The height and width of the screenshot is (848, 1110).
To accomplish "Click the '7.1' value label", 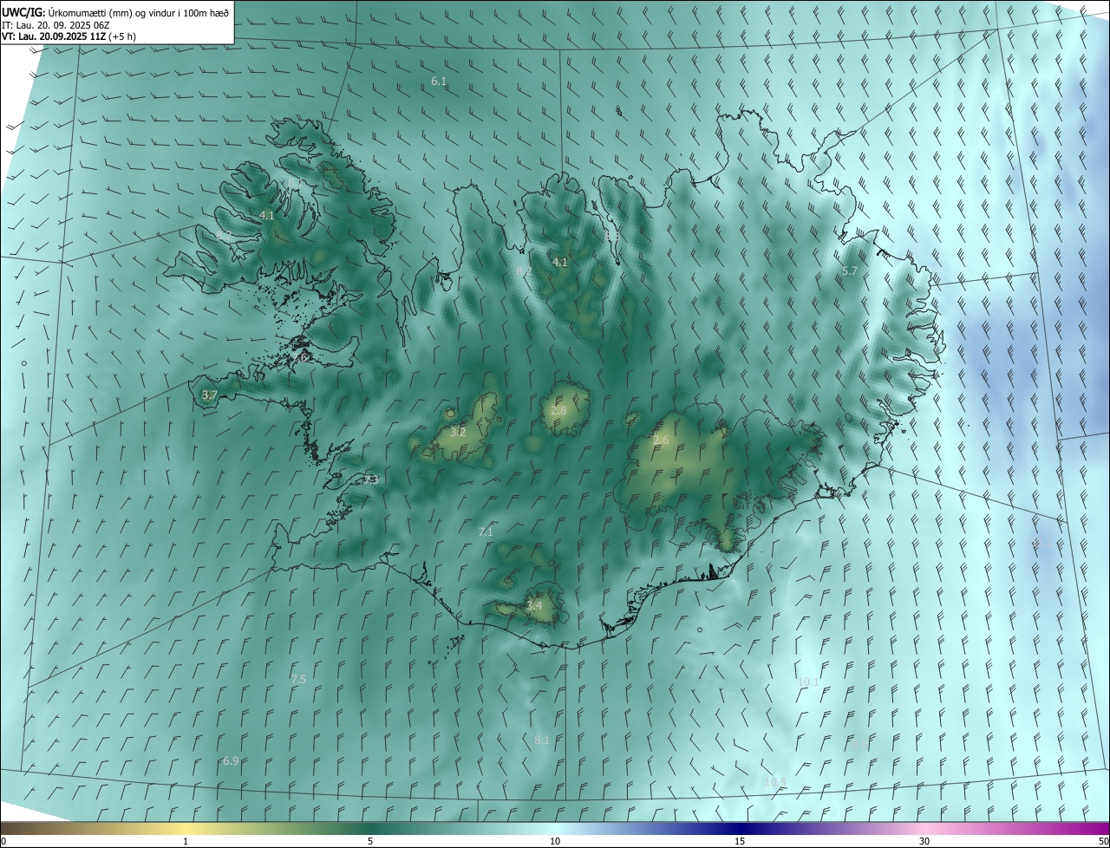I will pyautogui.click(x=486, y=532).
